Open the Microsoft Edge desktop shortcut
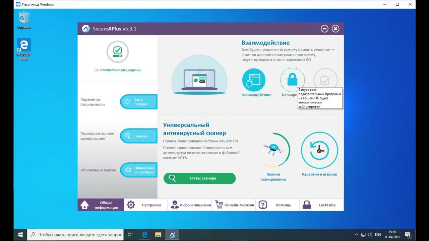 (x=24, y=49)
